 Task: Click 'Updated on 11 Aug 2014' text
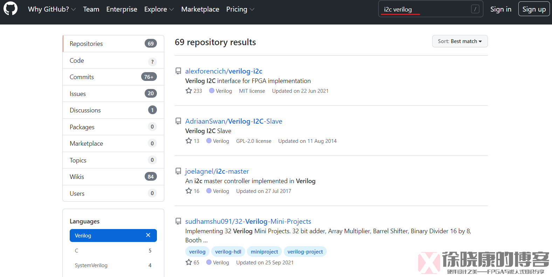(308, 141)
